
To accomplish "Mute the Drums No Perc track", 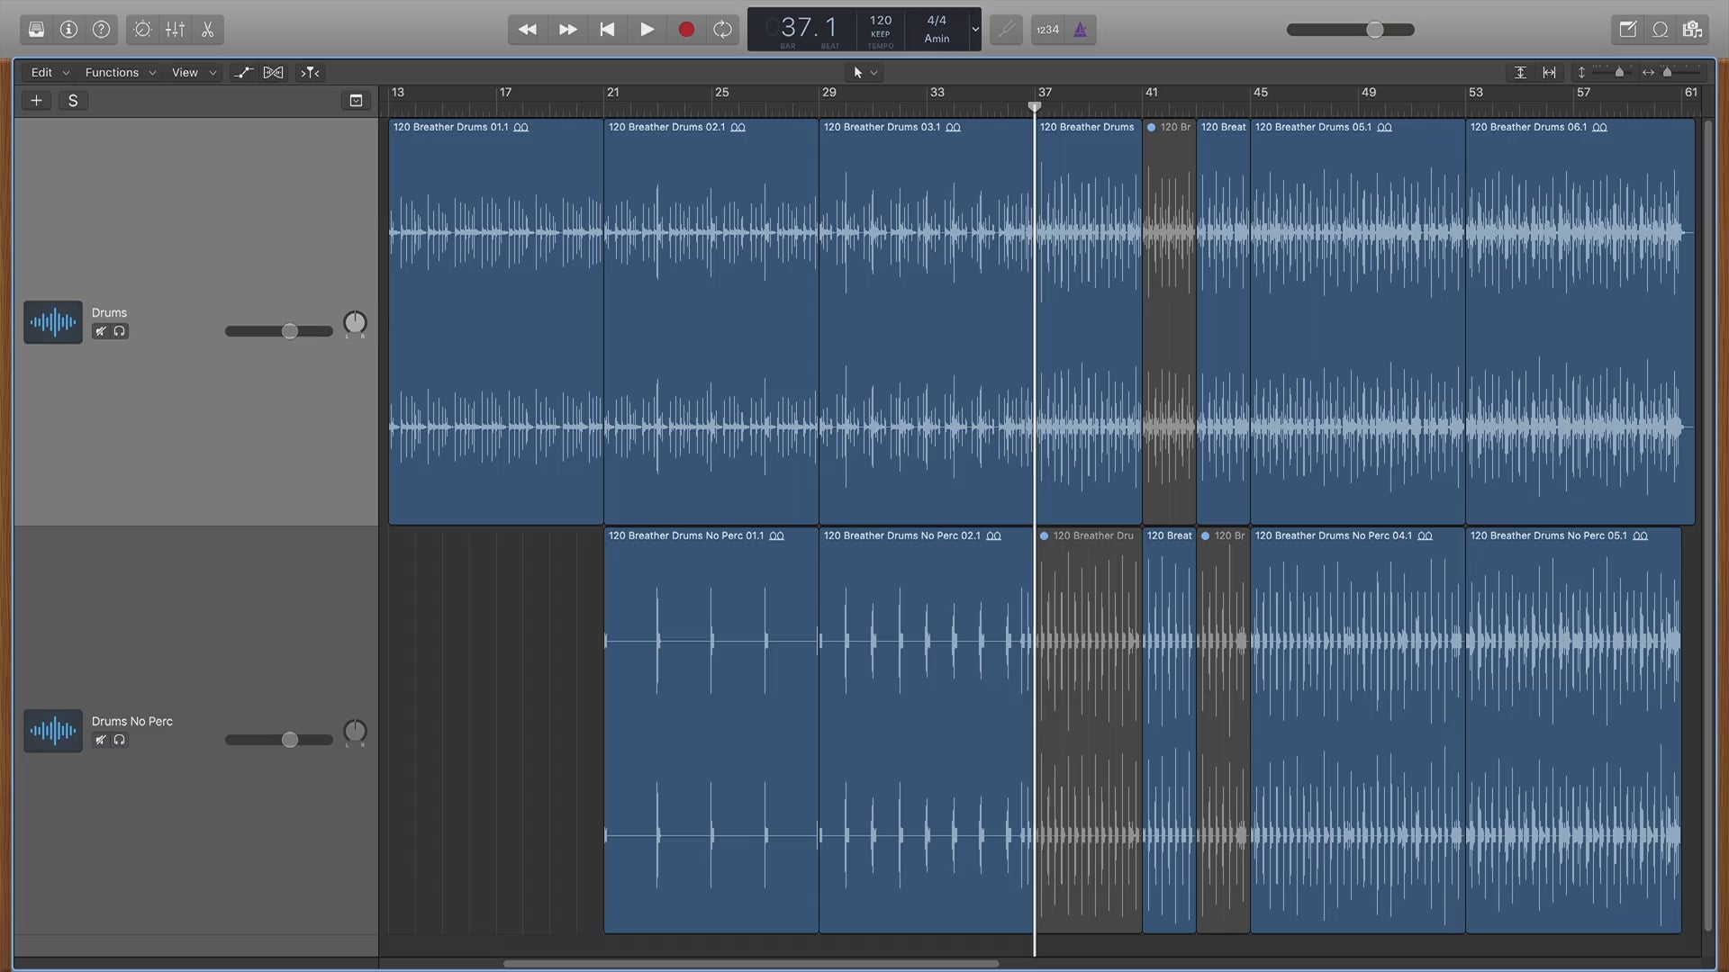I will pyautogui.click(x=101, y=740).
